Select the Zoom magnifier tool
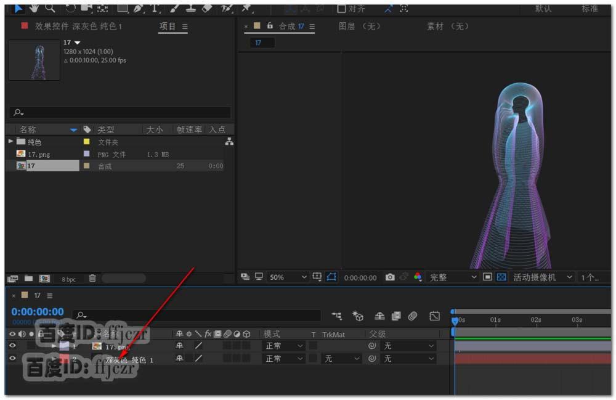The width and height of the screenshot is (616, 400). pos(49,7)
